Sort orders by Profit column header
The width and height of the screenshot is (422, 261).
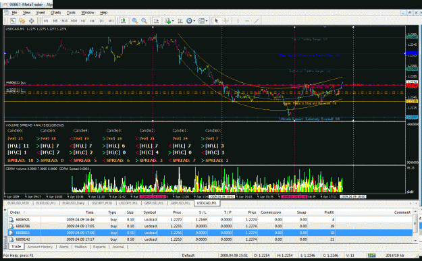point(329,212)
